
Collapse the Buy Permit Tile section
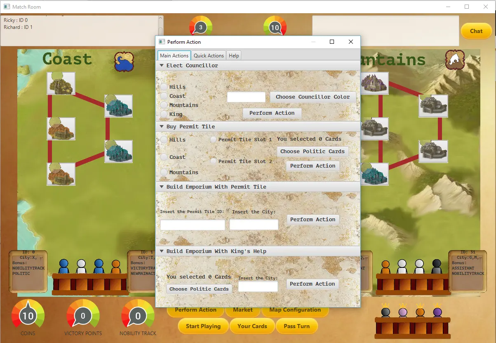161,127
